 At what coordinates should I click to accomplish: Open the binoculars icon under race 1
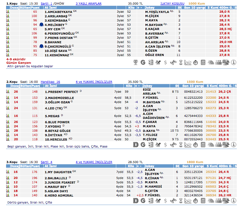tap(173, 62)
